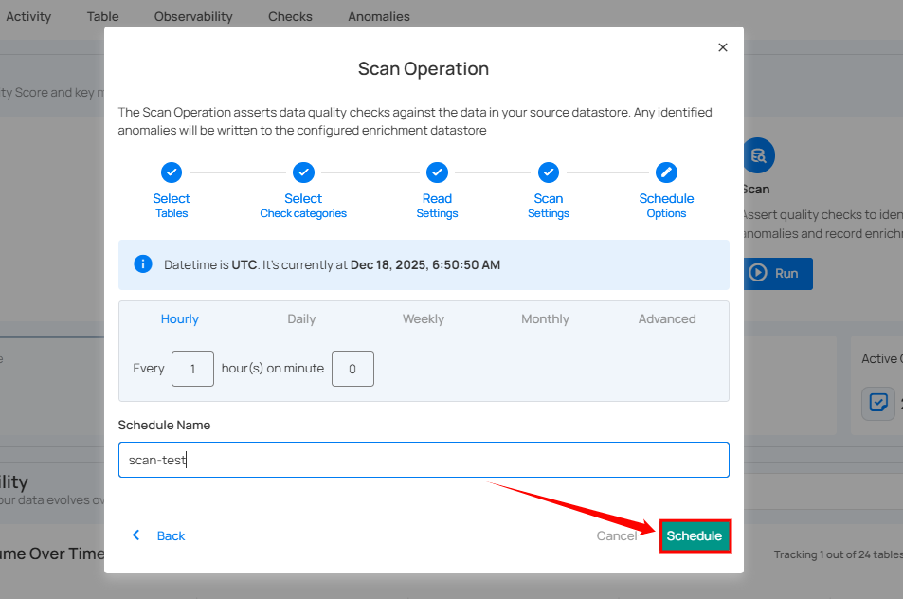Close the Scan Operation dialog
The width and height of the screenshot is (903, 599).
723,47
